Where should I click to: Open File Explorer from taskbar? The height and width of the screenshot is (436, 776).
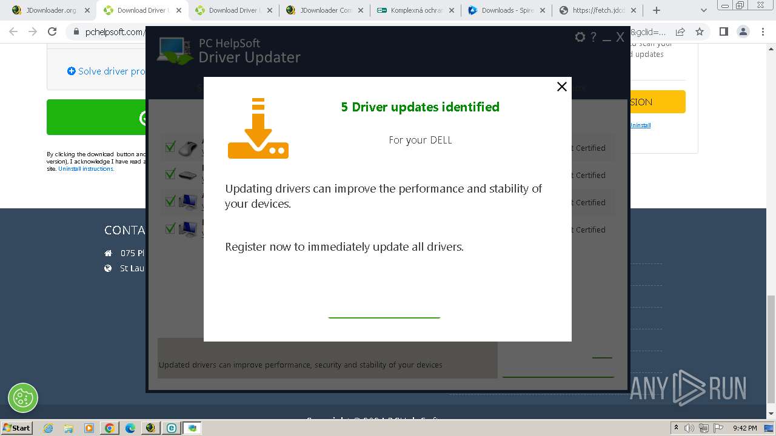tap(69, 428)
